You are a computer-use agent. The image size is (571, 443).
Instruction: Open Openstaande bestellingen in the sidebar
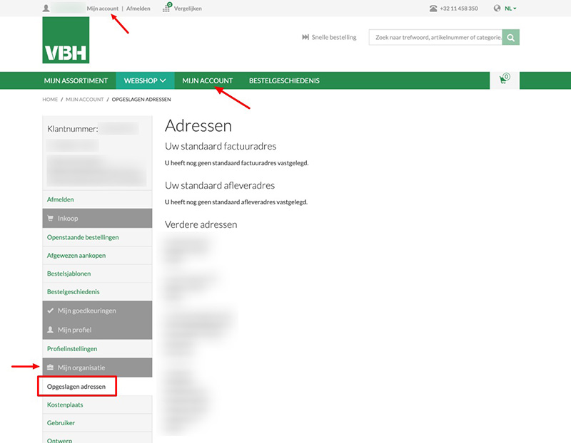[83, 237]
